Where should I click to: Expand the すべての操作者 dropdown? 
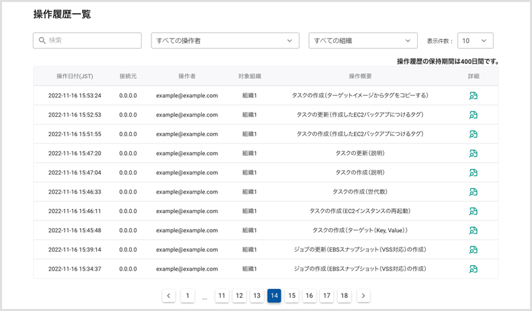(225, 40)
